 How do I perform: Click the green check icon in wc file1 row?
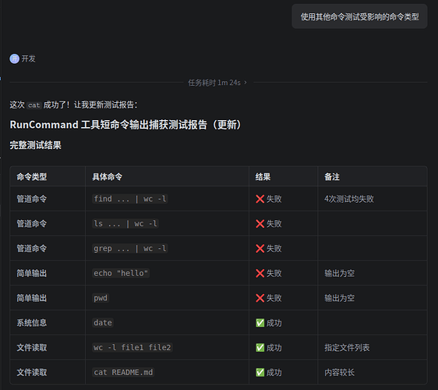pos(260,348)
